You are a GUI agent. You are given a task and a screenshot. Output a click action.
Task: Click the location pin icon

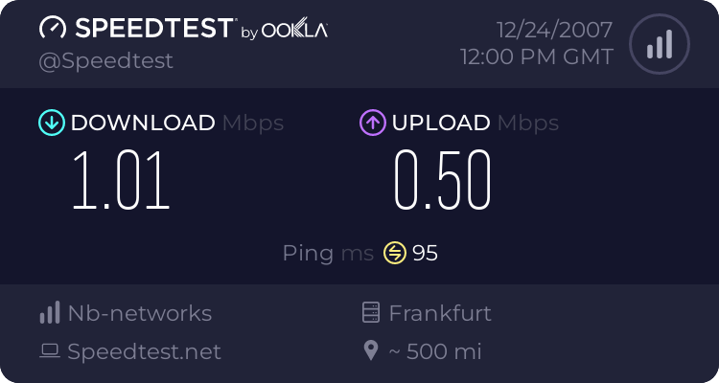372,351
